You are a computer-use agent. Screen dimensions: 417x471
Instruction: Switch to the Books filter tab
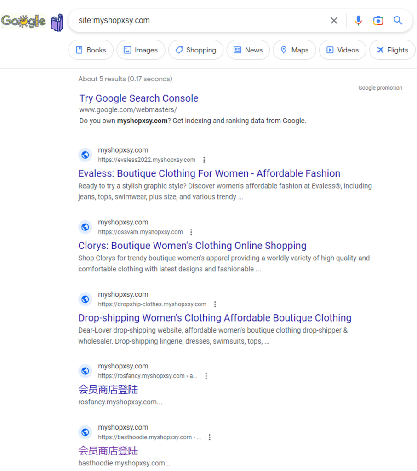coord(91,50)
